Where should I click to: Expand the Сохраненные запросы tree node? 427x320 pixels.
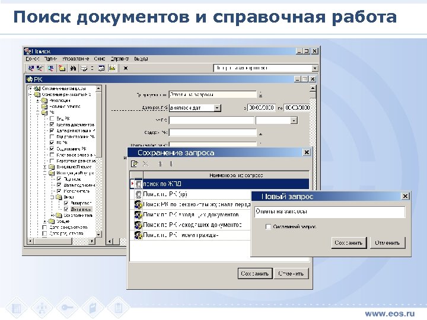[31, 88]
